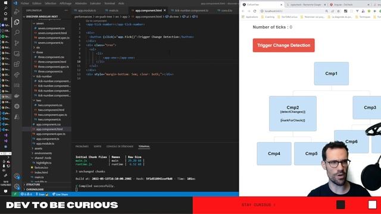Go back in the browser
Image resolution: width=381 pixels, height=214 pixels.
click(243, 11)
